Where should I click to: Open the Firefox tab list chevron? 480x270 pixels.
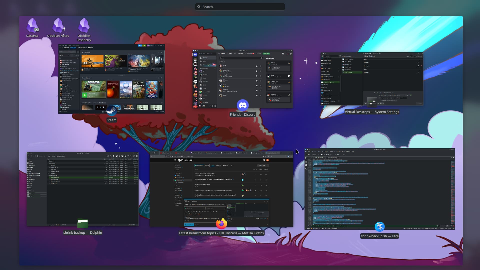(x=157, y=153)
